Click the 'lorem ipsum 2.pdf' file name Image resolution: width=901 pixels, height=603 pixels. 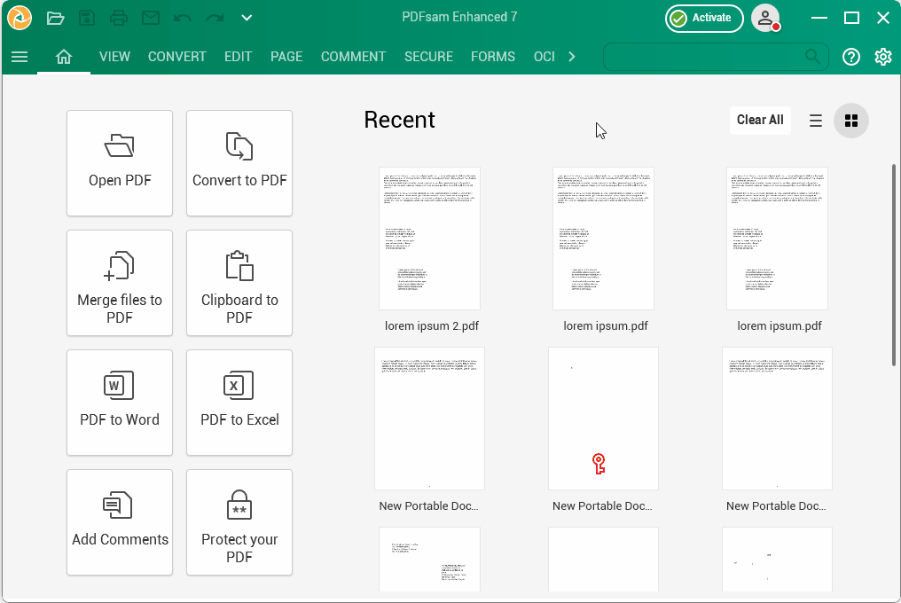pyautogui.click(x=432, y=326)
